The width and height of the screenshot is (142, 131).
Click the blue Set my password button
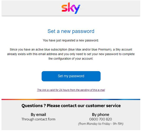(x=71, y=76)
